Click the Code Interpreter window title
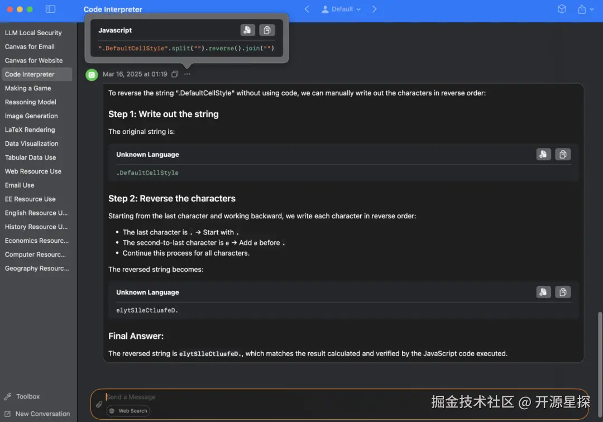603x422 pixels. pos(113,9)
